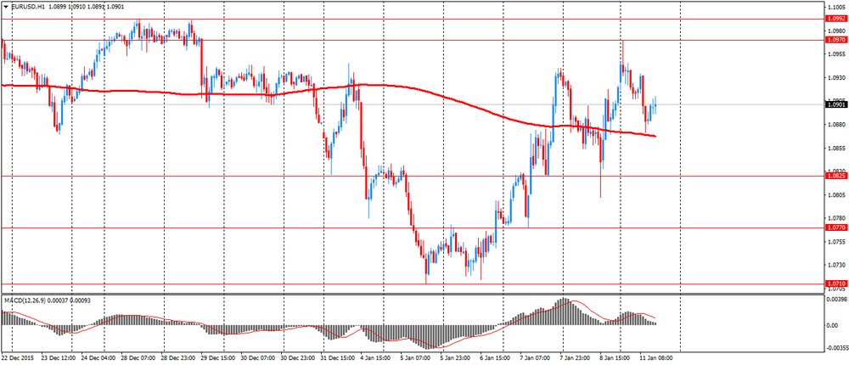Image resolution: width=849 pixels, height=365 pixels.
Task: Click the 1.0955 price scale value
Action: [835, 54]
